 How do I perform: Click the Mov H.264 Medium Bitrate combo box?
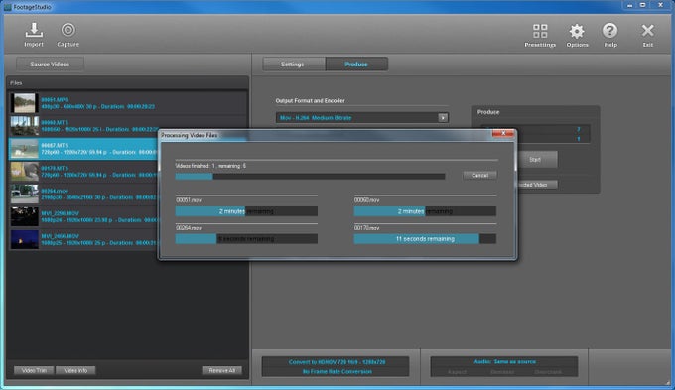[362, 117]
